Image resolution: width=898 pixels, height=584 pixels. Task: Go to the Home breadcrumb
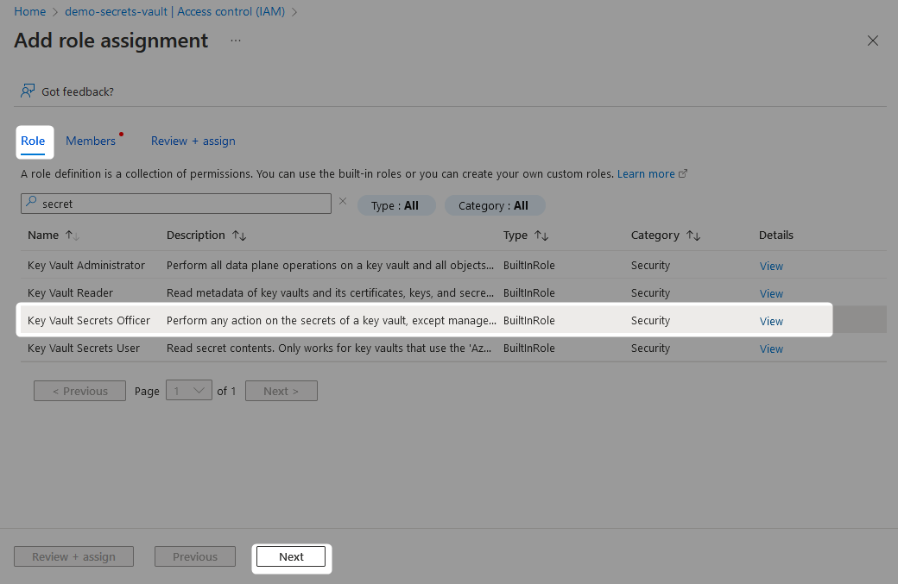(29, 11)
